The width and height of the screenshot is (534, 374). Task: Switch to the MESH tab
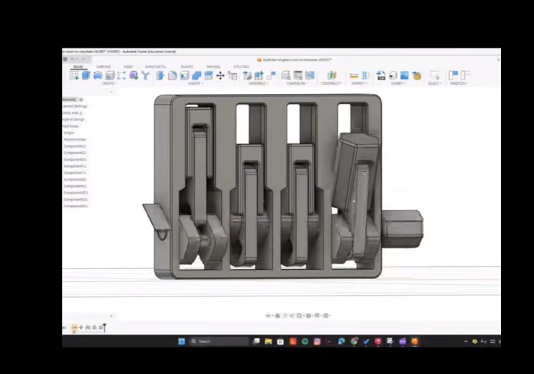[x=128, y=66]
